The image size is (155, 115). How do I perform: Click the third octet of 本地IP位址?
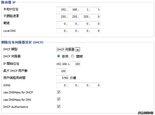point(84,9)
